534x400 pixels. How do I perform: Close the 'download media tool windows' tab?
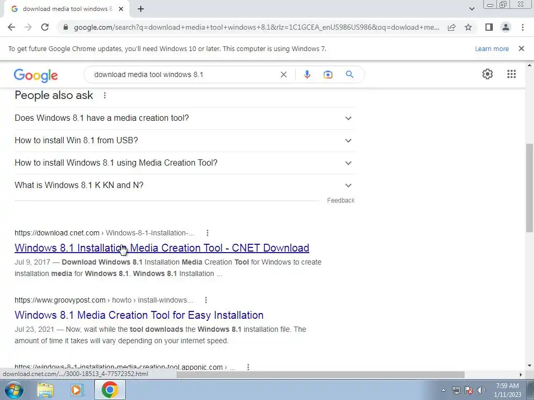point(121,9)
